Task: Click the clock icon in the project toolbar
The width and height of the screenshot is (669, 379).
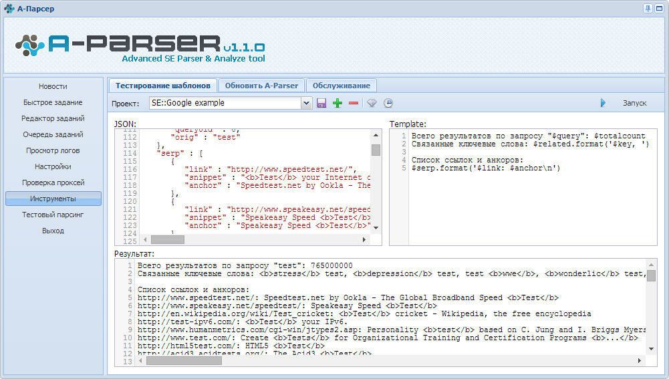Action: [388, 103]
